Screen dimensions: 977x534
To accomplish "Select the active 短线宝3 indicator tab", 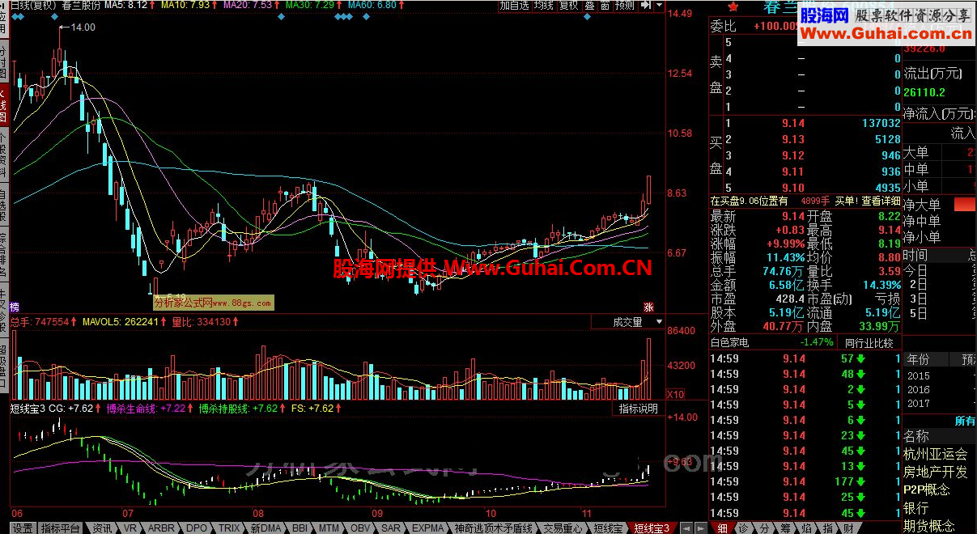I will pos(652,528).
